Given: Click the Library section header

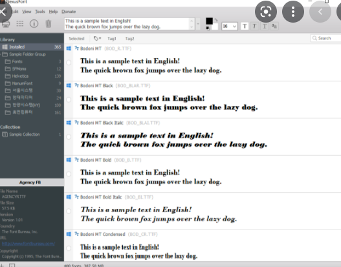Looking at the screenshot, I should coord(7,39).
